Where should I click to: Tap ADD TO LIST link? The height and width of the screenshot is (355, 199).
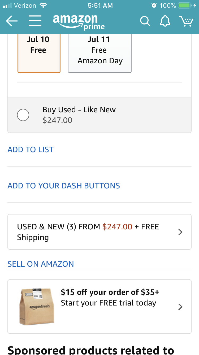pyautogui.click(x=31, y=150)
